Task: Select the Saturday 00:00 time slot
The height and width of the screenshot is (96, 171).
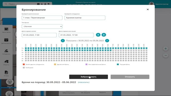Action: [x=26, y=58]
